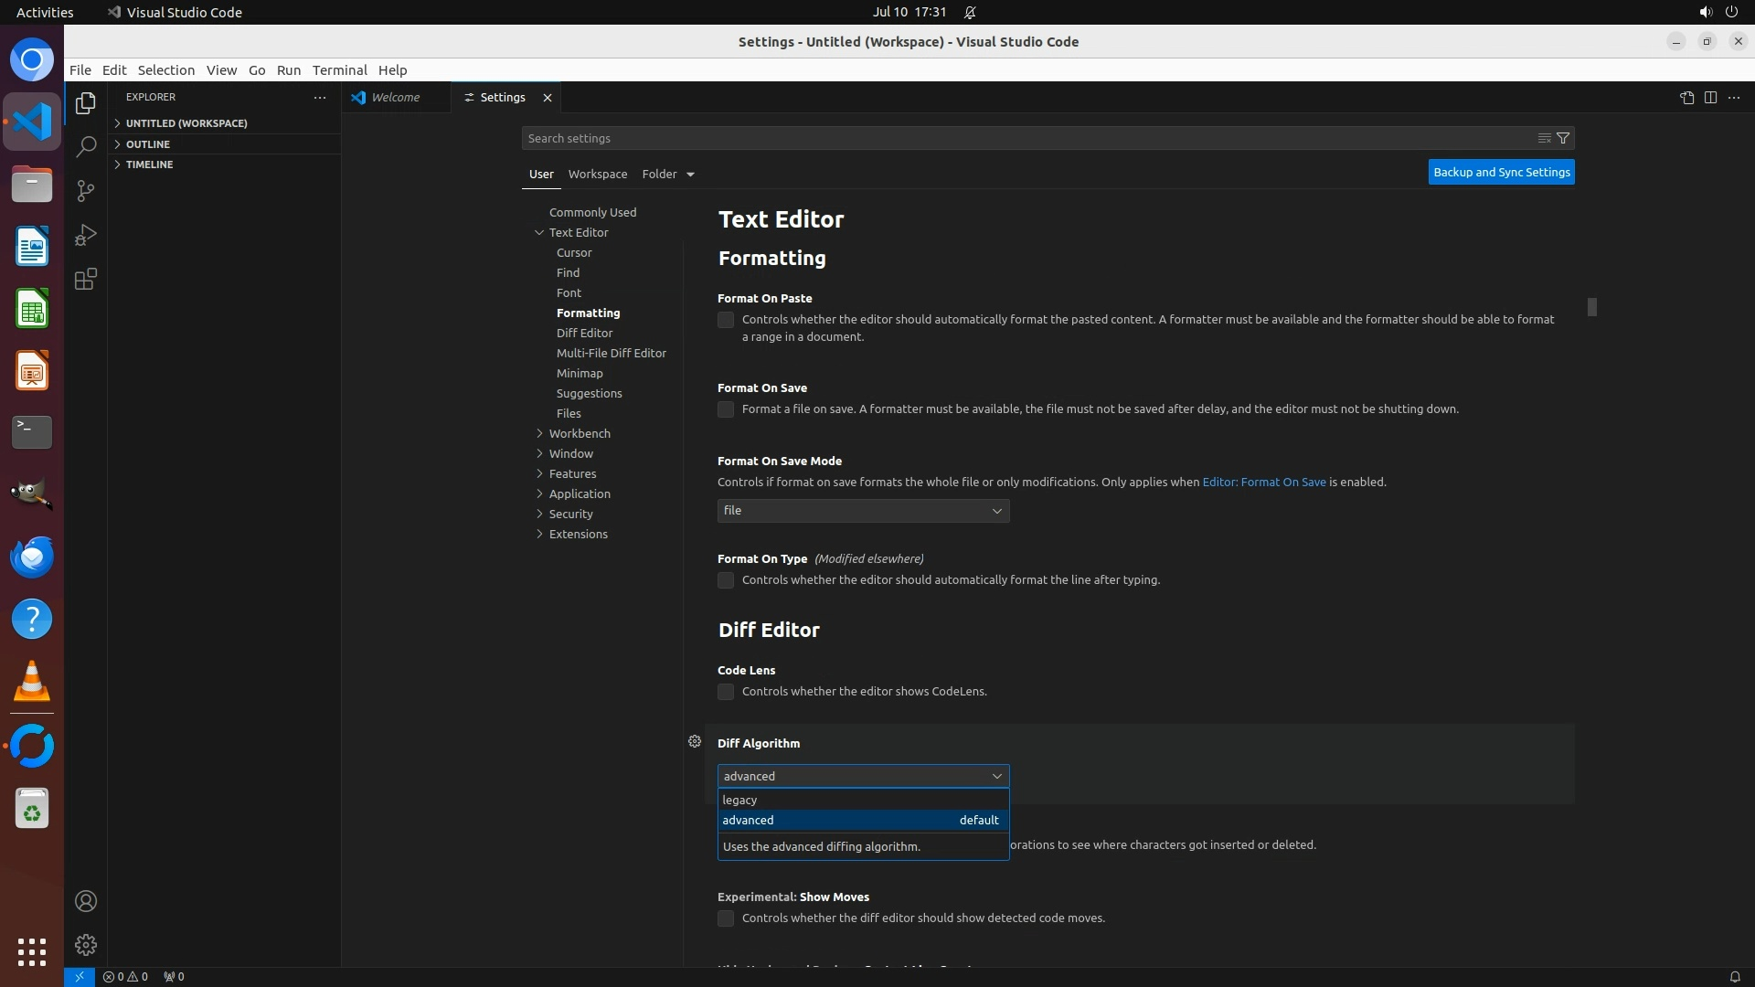This screenshot has width=1755, height=987.
Task: Click the Accounts icon in activity bar
Action: (86, 901)
